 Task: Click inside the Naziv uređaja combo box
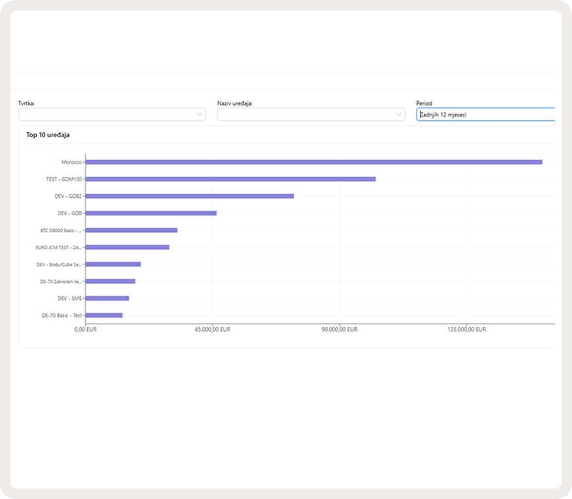point(311,114)
